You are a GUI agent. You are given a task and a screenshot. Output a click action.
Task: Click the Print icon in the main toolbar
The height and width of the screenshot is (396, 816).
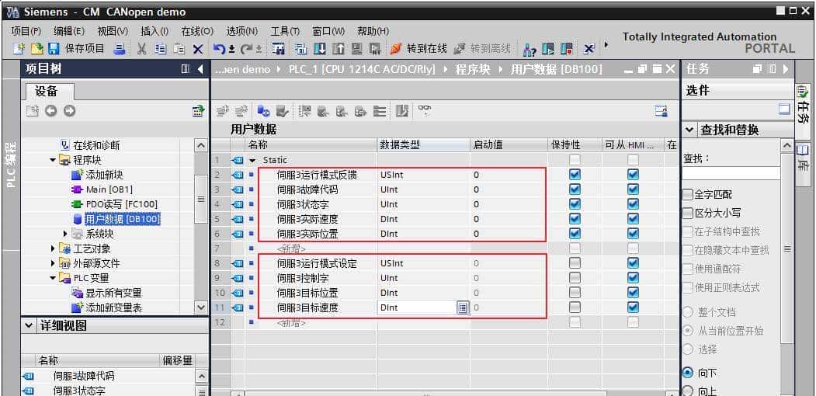click(x=119, y=49)
